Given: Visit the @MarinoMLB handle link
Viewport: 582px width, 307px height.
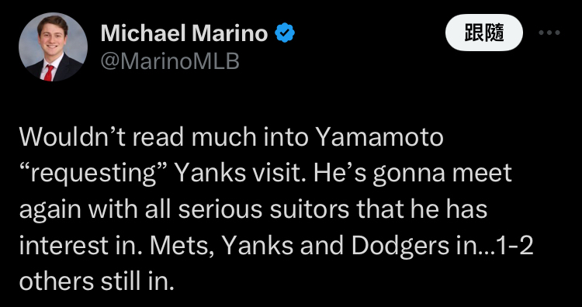Looking at the screenshot, I should [x=170, y=61].
